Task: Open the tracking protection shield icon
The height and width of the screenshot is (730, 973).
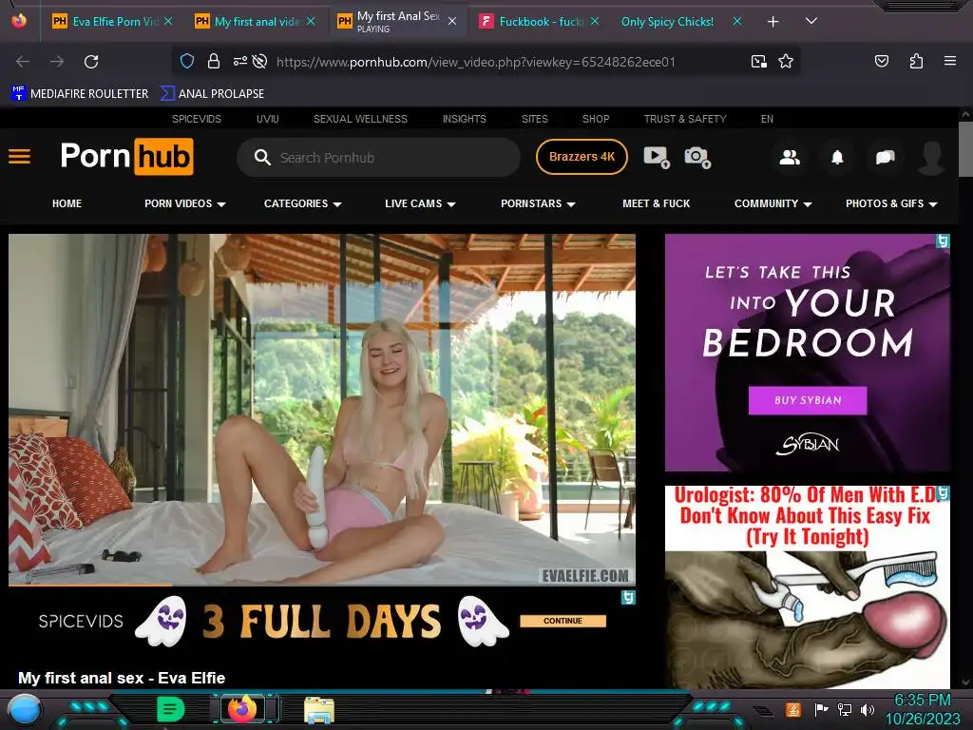Action: [187, 62]
